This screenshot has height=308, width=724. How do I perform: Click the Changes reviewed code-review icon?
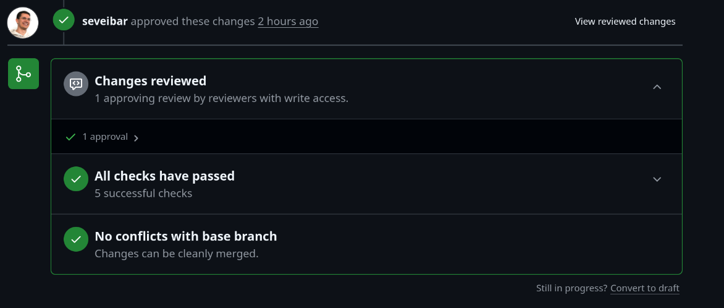pos(76,83)
